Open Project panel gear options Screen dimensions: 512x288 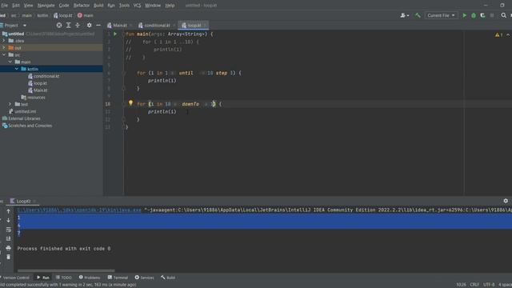[89, 25]
